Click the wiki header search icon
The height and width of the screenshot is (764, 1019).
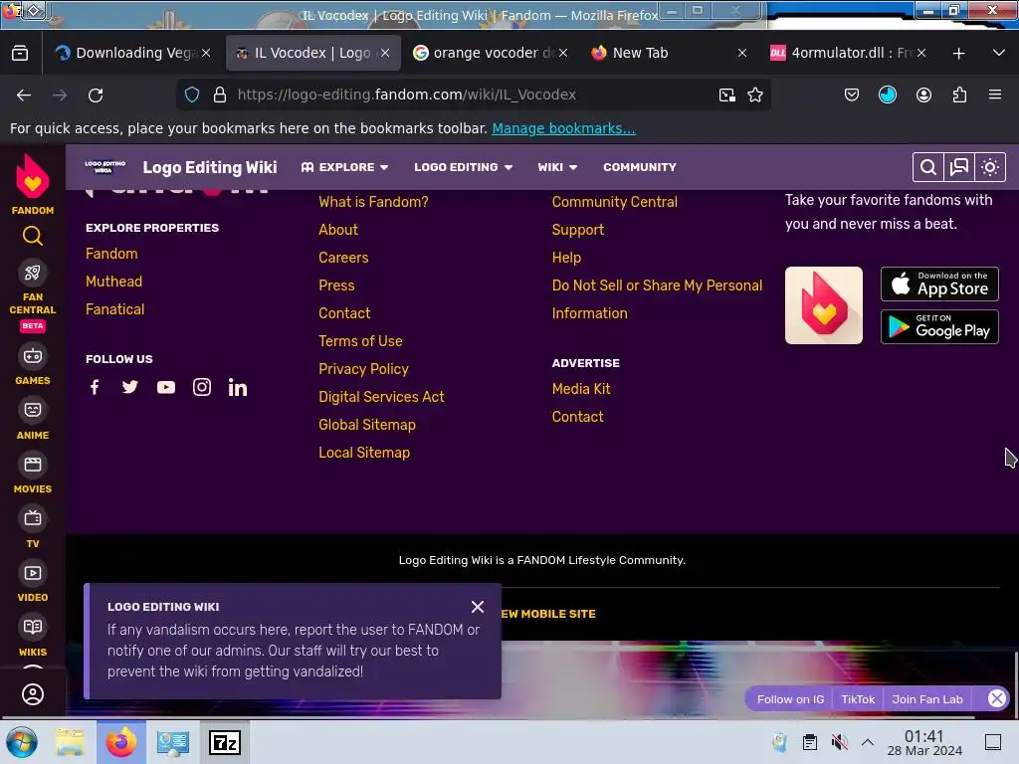pos(928,167)
